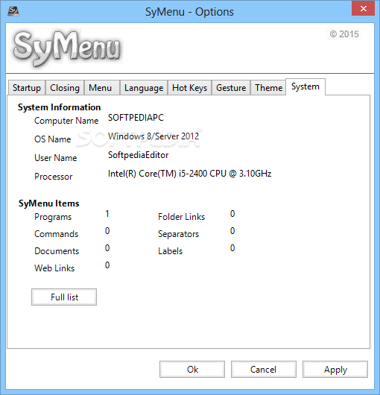Confirm with the Ok button
380x395 pixels.
(192, 370)
